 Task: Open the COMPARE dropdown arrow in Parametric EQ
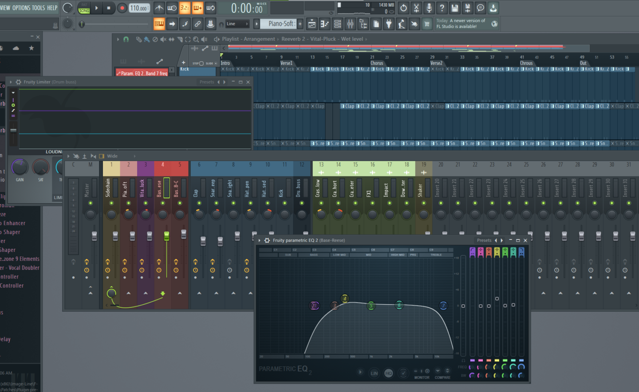tap(438, 371)
